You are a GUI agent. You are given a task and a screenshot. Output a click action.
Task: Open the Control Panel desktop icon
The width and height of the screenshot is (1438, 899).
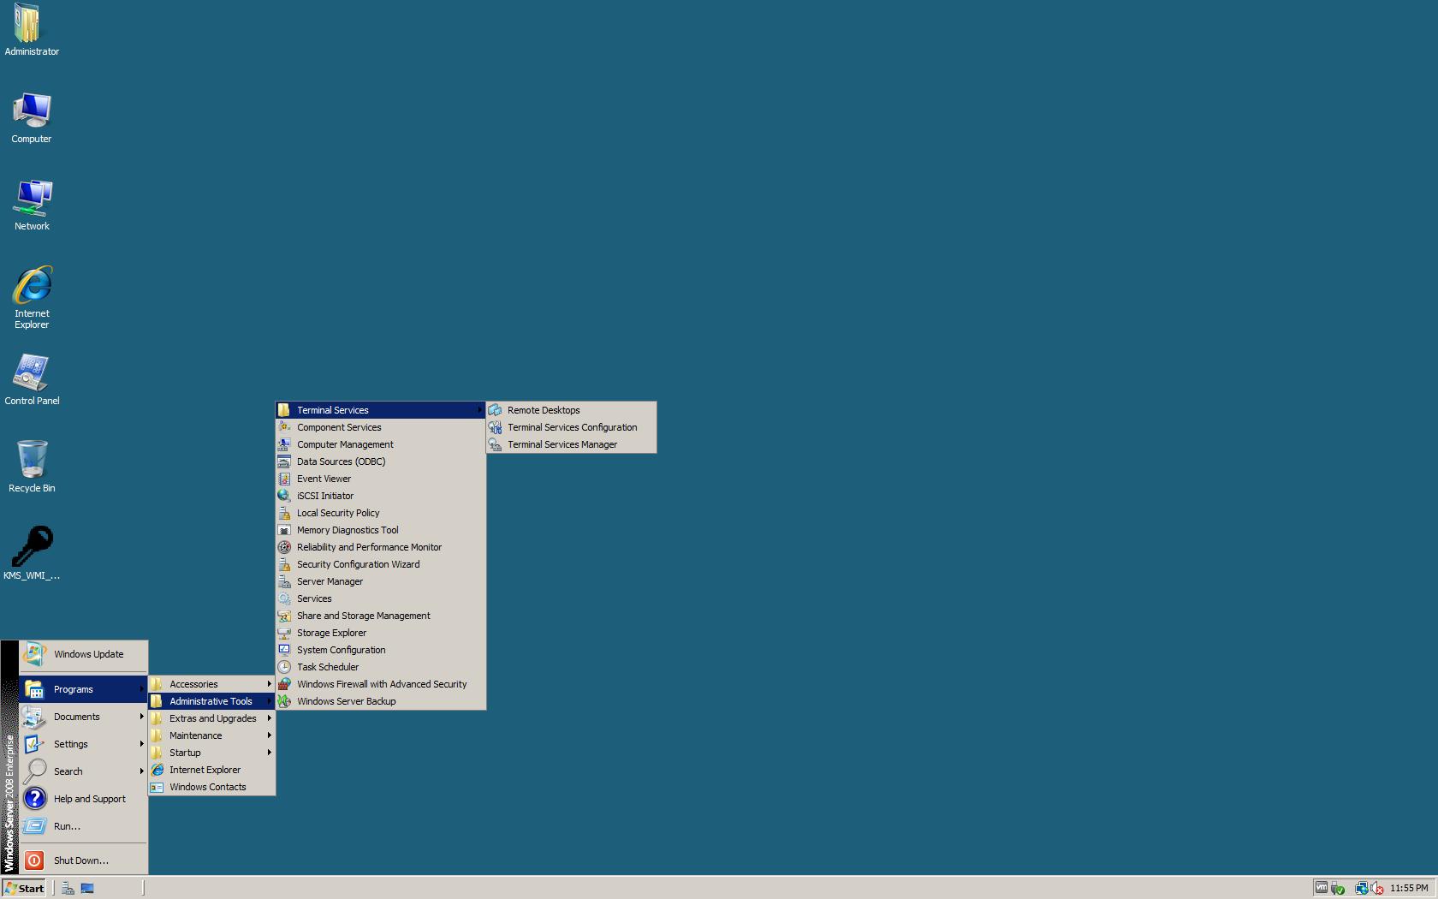[32, 373]
